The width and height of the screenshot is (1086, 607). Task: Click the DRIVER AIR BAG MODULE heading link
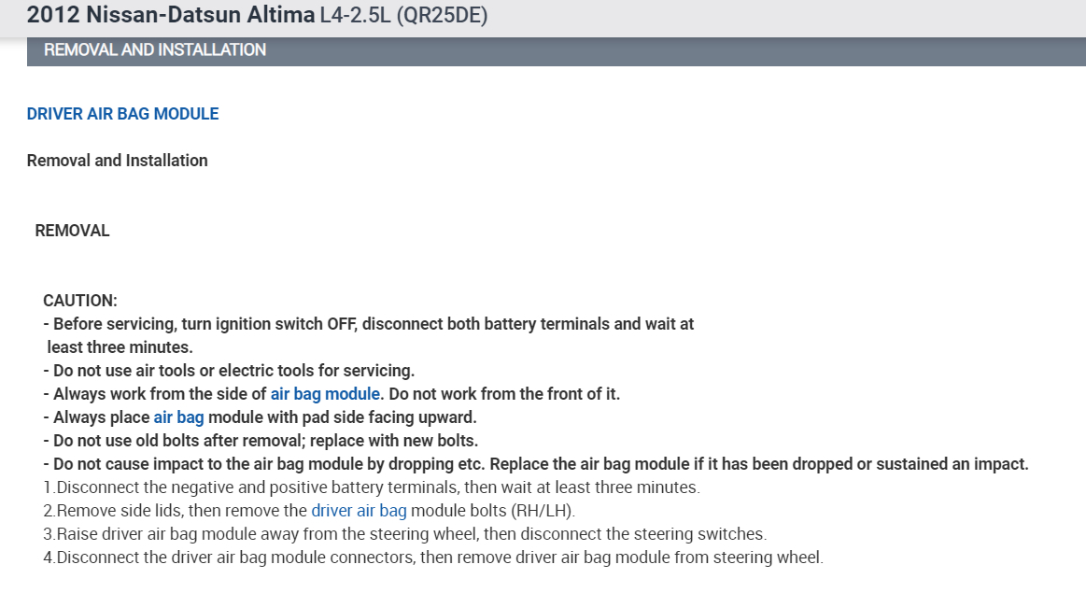click(x=122, y=114)
